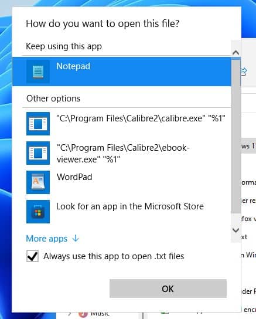Choose the calibre.exe "%1" entry text
Viewport: 256px width, 319px height.
point(141,118)
